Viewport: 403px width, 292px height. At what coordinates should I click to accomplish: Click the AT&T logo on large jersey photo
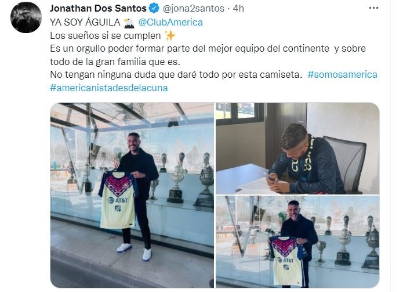click(118, 200)
